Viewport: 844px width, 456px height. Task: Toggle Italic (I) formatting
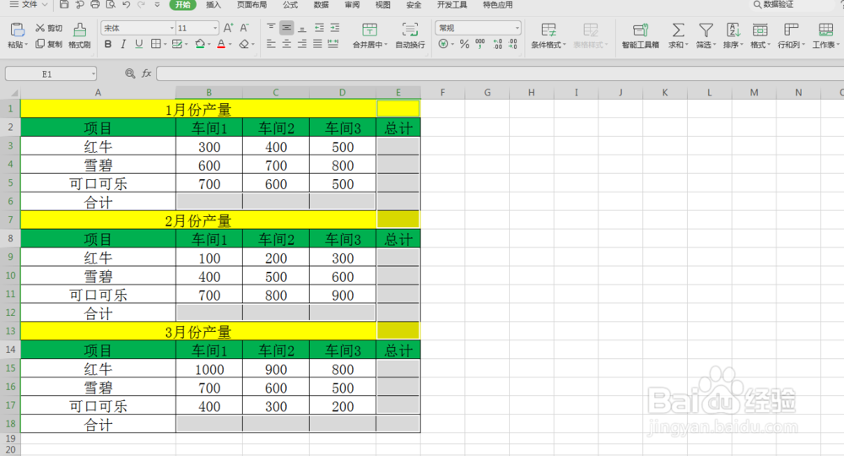coord(123,44)
